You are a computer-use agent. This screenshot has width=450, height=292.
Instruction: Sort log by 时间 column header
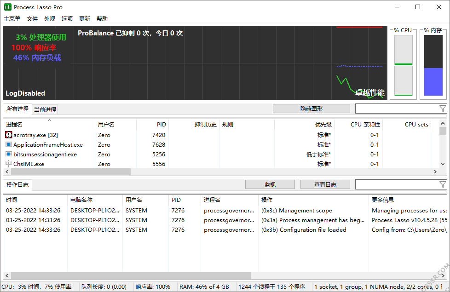point(35,200)
